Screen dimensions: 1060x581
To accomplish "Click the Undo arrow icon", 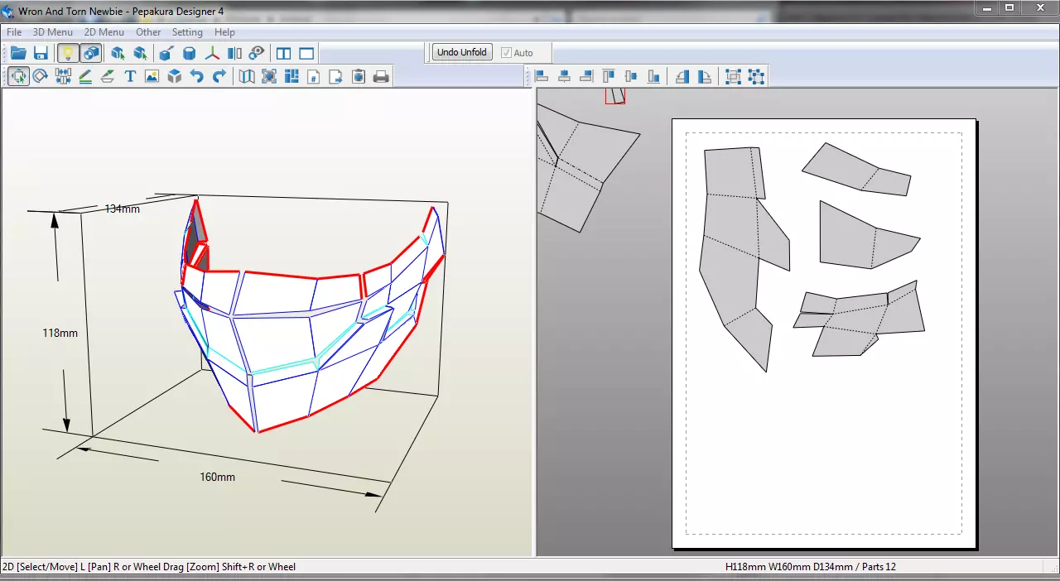I will (197, 77).
